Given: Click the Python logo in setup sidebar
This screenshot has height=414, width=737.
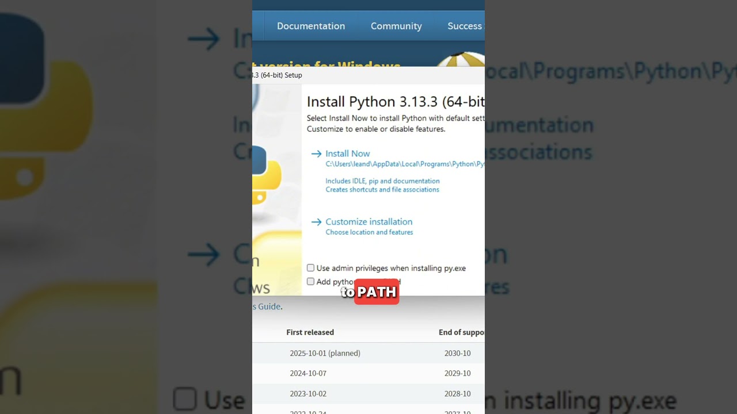Looking at the screenshot, I should pyautogui.click(x=267, y=174).
